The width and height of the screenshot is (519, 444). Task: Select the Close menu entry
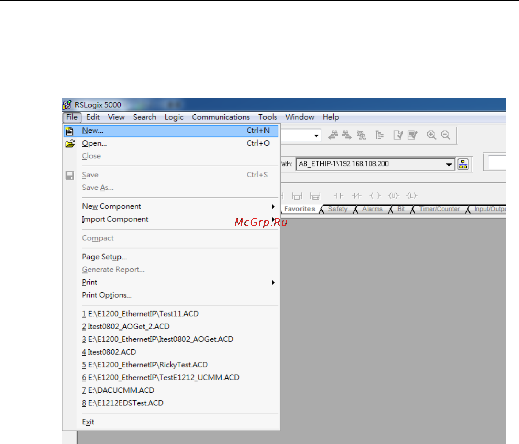pos(171,156)
